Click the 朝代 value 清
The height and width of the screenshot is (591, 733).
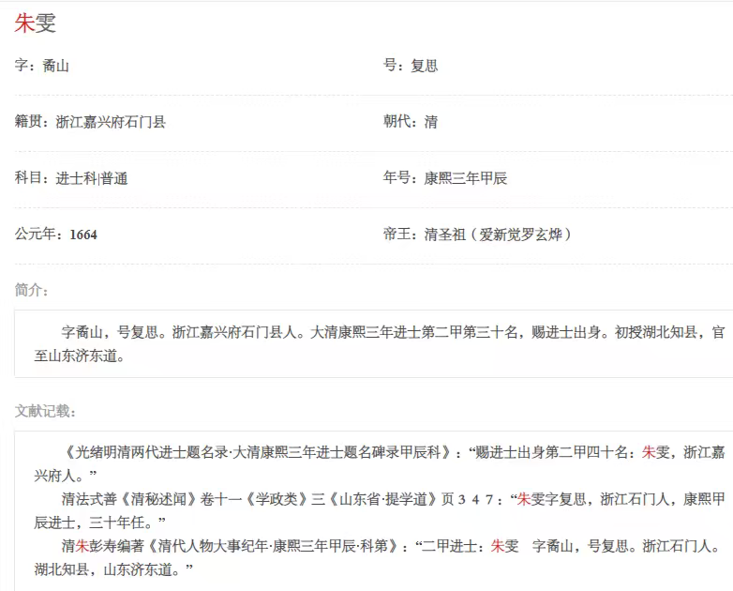(430, 122)
